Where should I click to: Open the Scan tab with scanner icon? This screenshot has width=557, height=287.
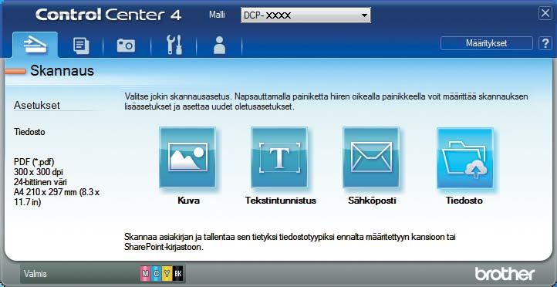point(35,45)
